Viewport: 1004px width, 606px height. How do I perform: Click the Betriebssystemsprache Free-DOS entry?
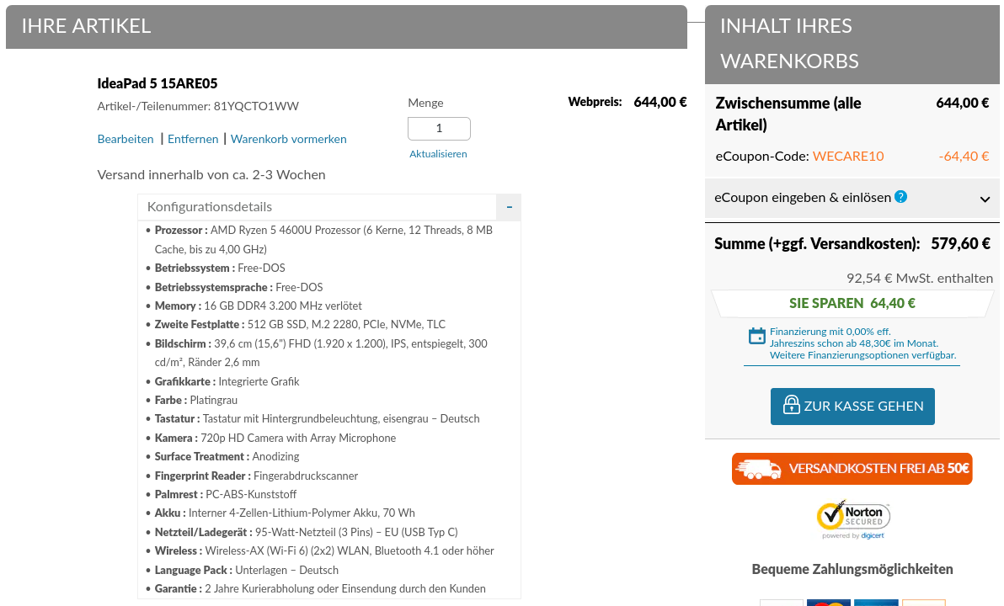(238, 287)
